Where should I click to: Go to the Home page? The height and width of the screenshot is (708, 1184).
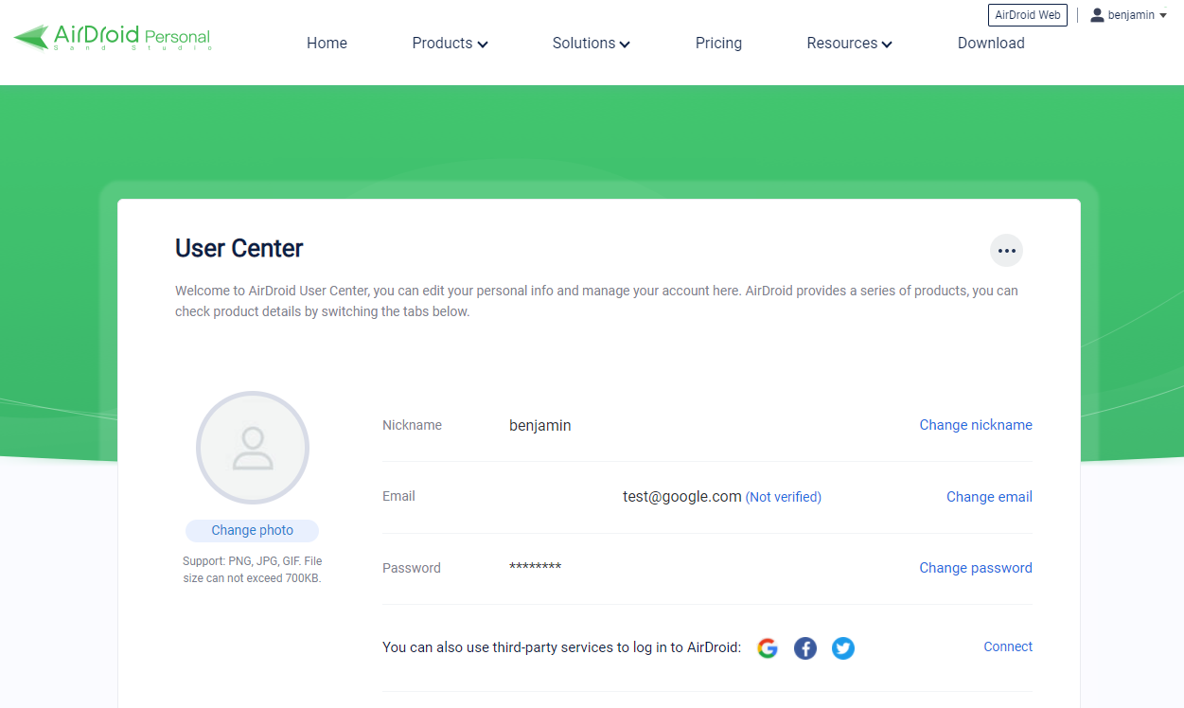pos(327,43)
